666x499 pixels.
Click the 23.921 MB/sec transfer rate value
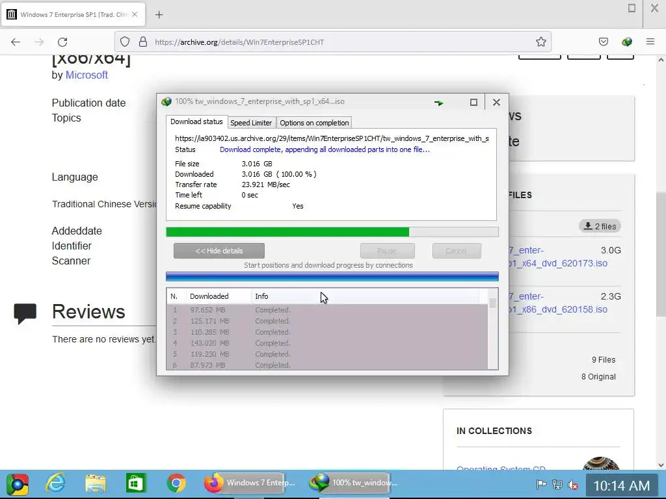266,185
